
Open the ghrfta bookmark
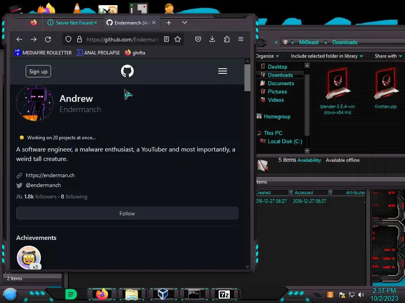(x=135, y=52)
